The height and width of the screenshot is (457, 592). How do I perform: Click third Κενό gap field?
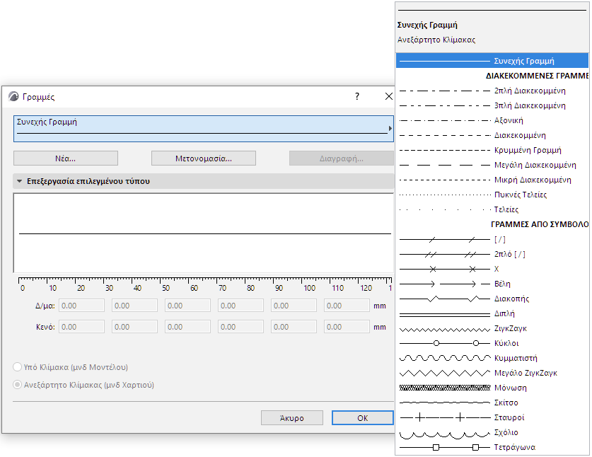coord(187,327)
